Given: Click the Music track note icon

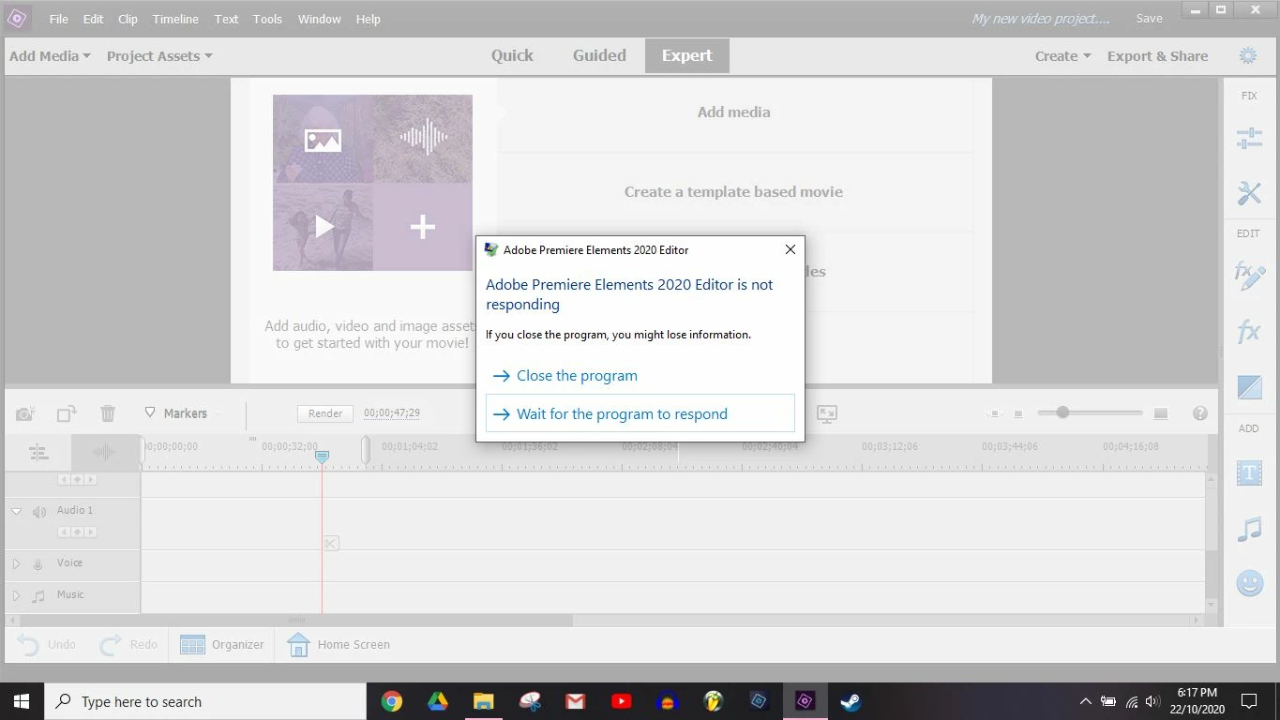Looking at the screenshot, I should 38,596.
